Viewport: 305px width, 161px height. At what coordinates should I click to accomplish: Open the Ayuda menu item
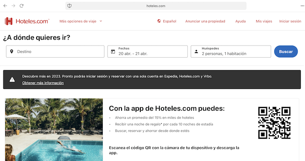tap(241, 21)
